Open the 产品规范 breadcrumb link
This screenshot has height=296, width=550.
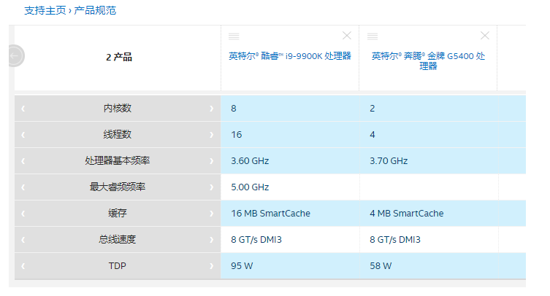point(95,10)
